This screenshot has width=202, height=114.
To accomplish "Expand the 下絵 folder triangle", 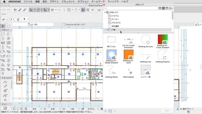I will [107, 30].
